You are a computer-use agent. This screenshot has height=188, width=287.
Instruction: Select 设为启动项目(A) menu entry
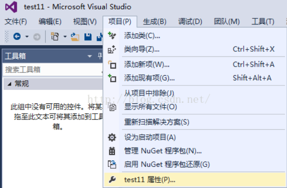pos(195,137)
